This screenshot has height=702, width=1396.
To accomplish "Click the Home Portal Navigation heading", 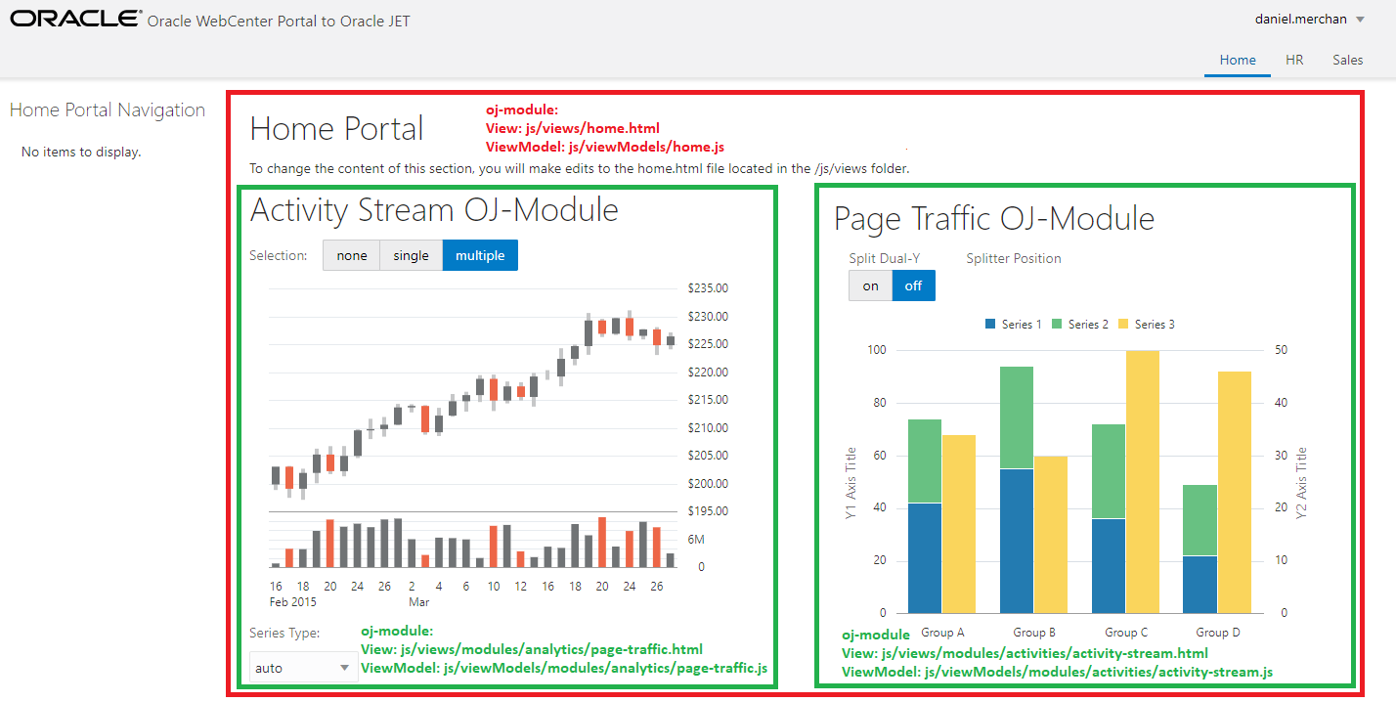I will [x=108, y=110].
